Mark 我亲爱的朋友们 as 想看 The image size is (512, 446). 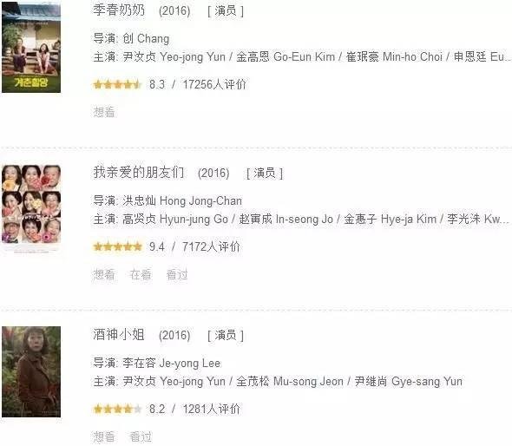click(104, 274)
